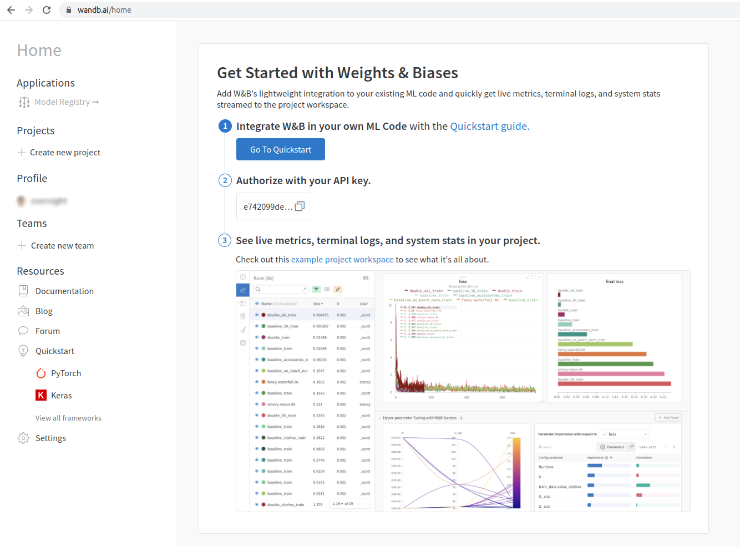This screenshot has height=546, width=740.
Task: Click the Model Registry icon
Action: (24, 102)
